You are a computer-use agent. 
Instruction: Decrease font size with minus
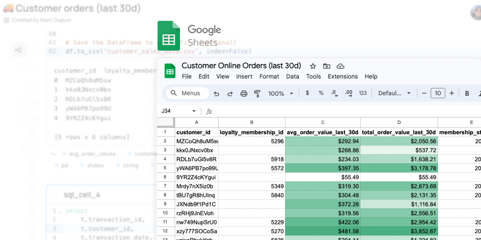click(424, 93)
